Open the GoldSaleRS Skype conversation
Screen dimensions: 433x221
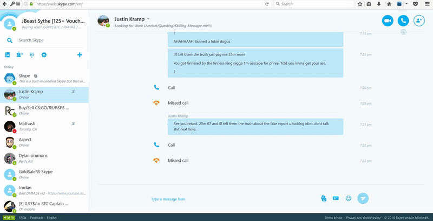tap(44, 175)
